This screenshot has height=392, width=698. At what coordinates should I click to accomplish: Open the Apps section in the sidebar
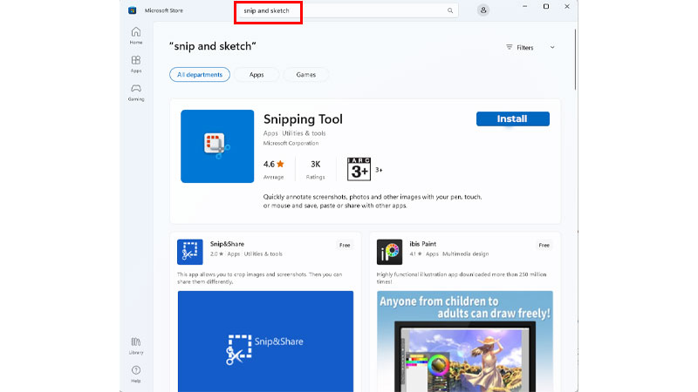[x=136, y=64]
